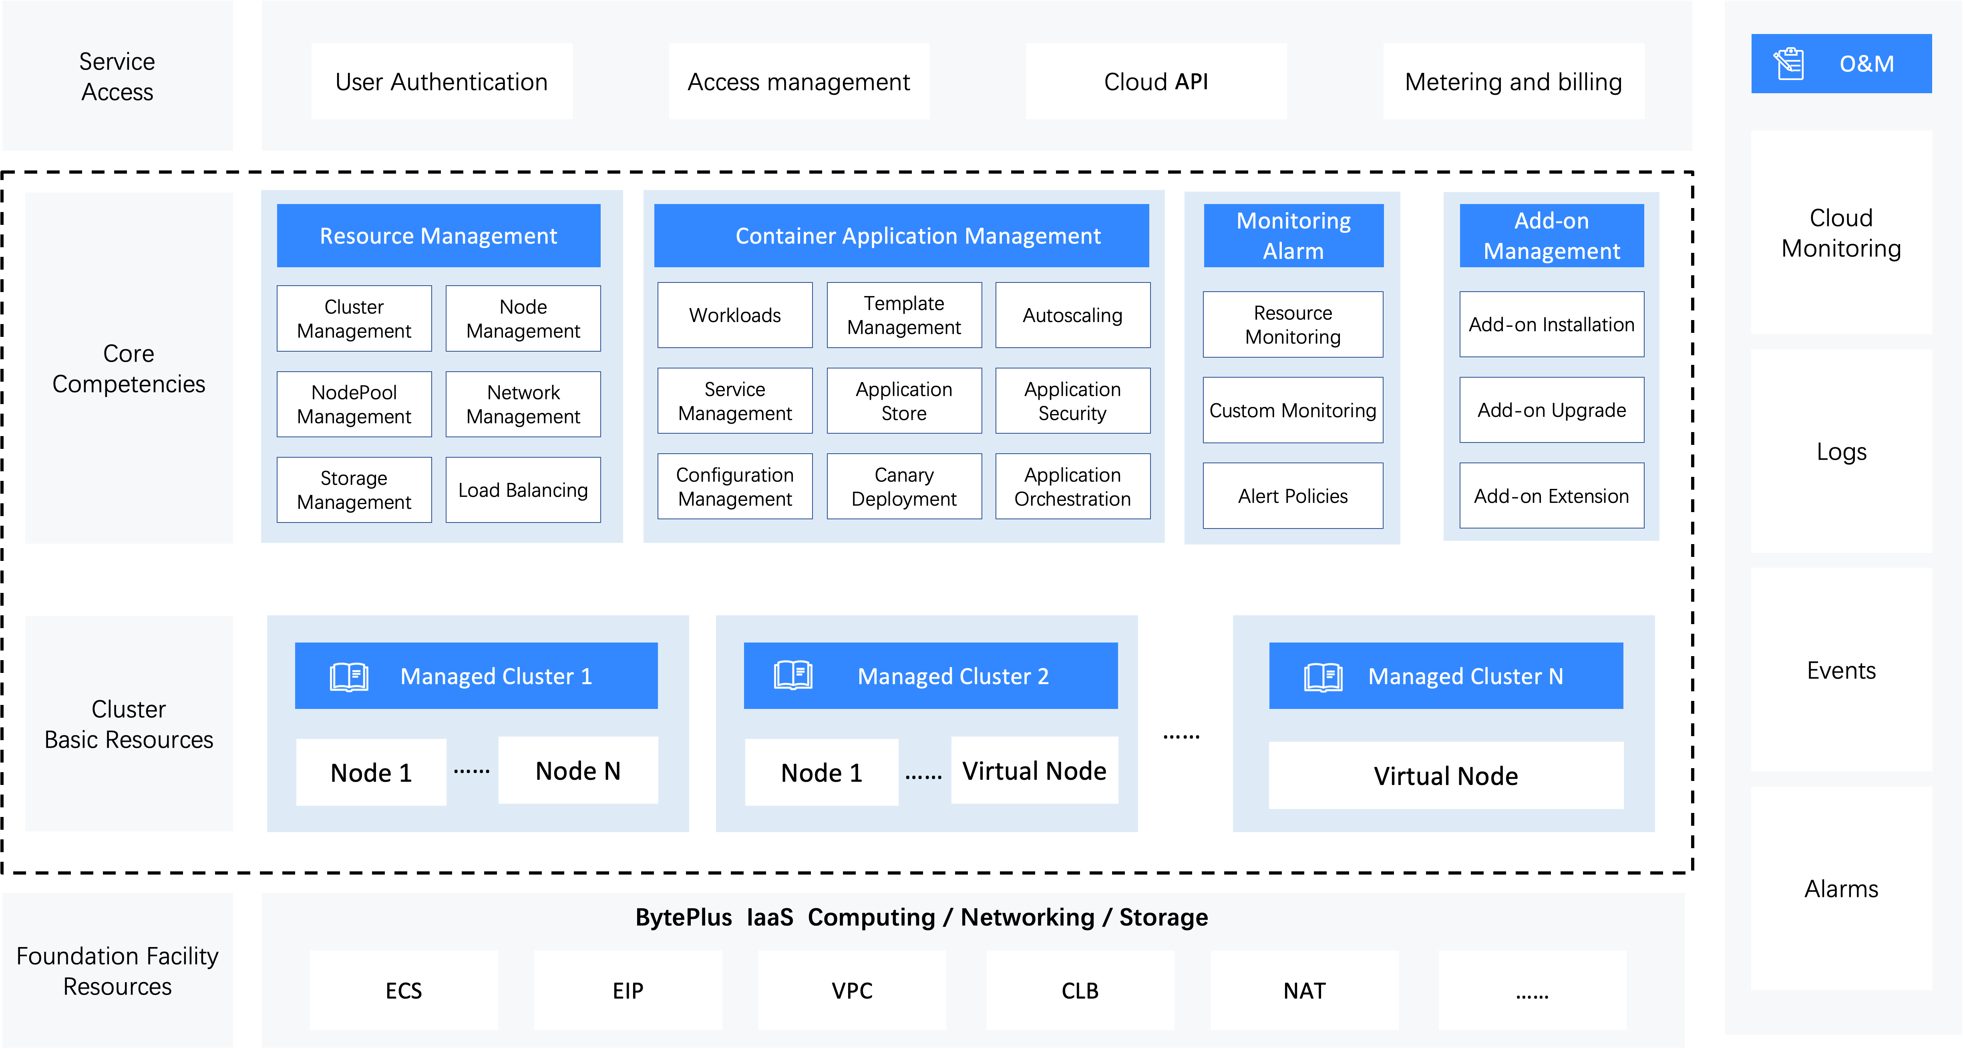
Task: Select Node N in Managed Cluster 1
Action: [x=578, y=770]
